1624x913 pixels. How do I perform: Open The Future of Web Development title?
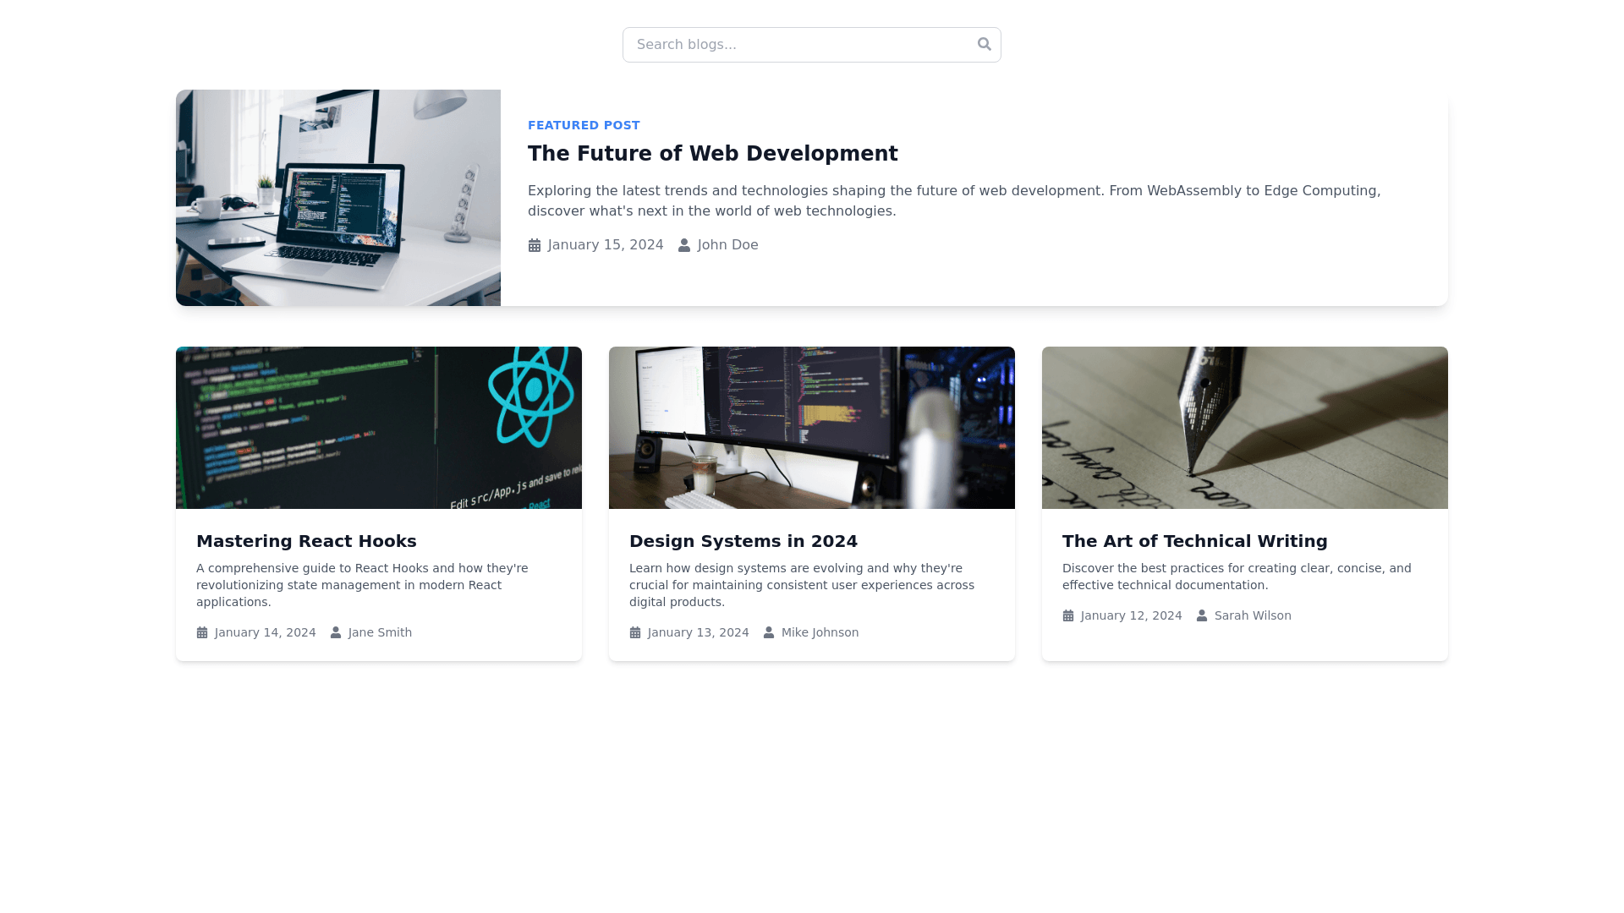pyautogui.click(x=712, y=154)
